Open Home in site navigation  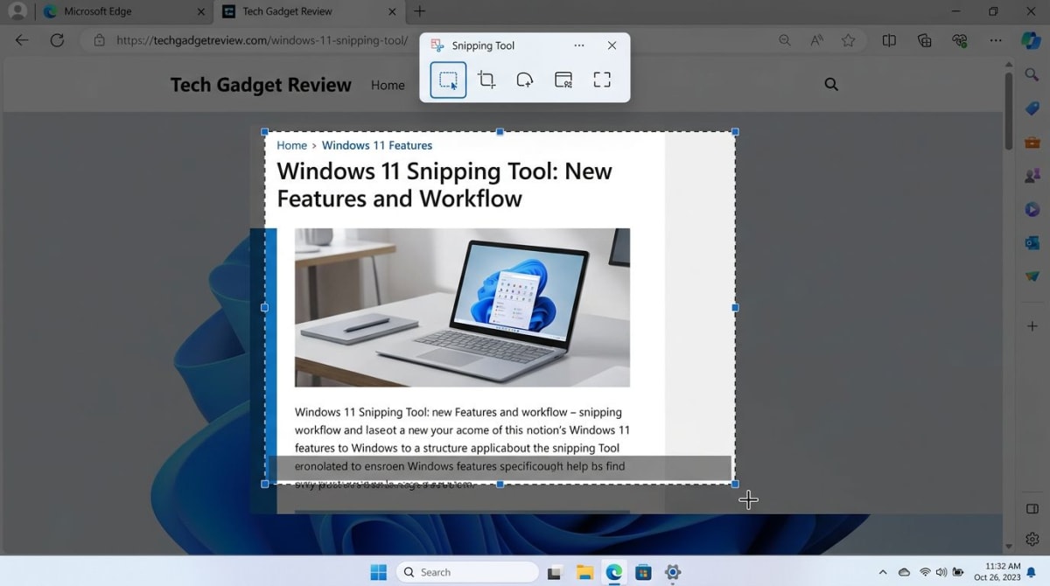tap(388, 85)
